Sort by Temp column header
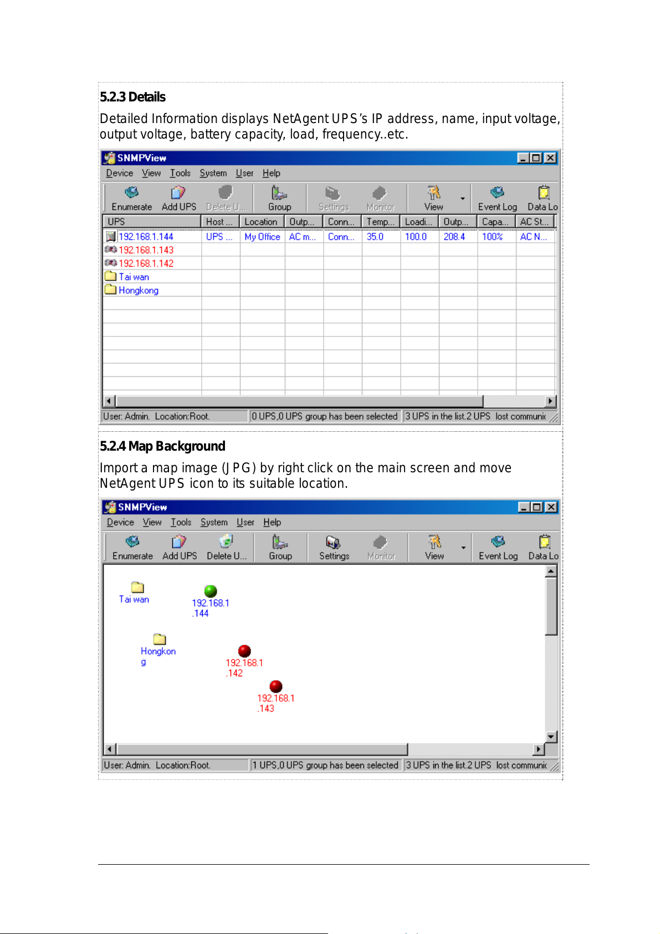660x934 pixels. [x=381, y=222]
